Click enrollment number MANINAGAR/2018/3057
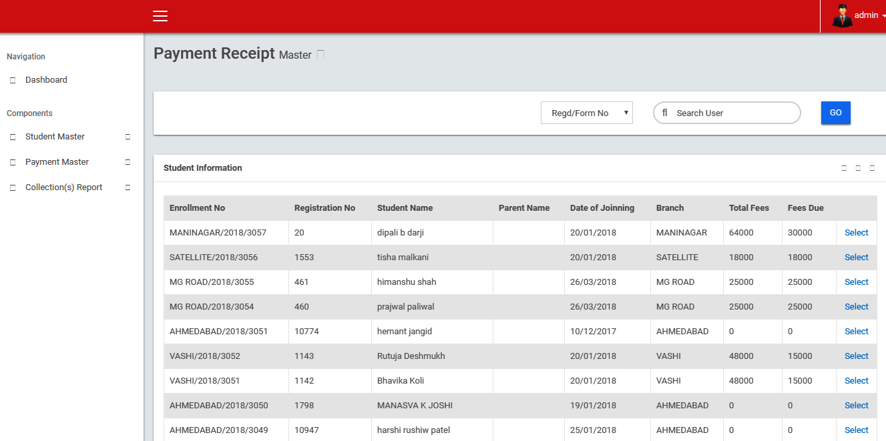The height and width of the screenshot is (441, 886). [x=218, y=233]
